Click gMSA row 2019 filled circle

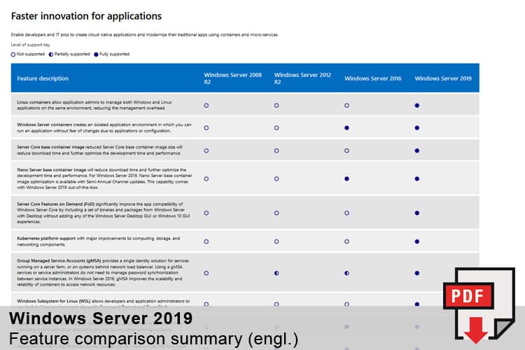[417, 273]
